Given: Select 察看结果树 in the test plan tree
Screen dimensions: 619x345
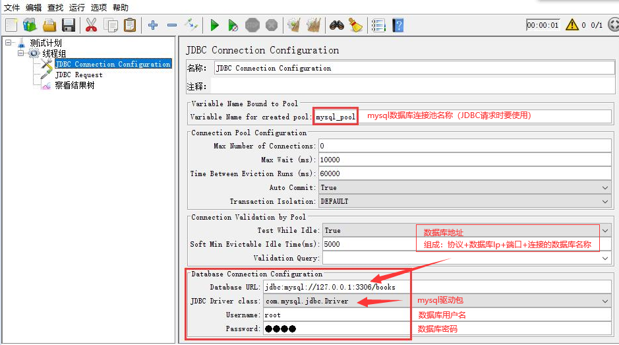Looking at the screenshot, I should pos(74,86).
